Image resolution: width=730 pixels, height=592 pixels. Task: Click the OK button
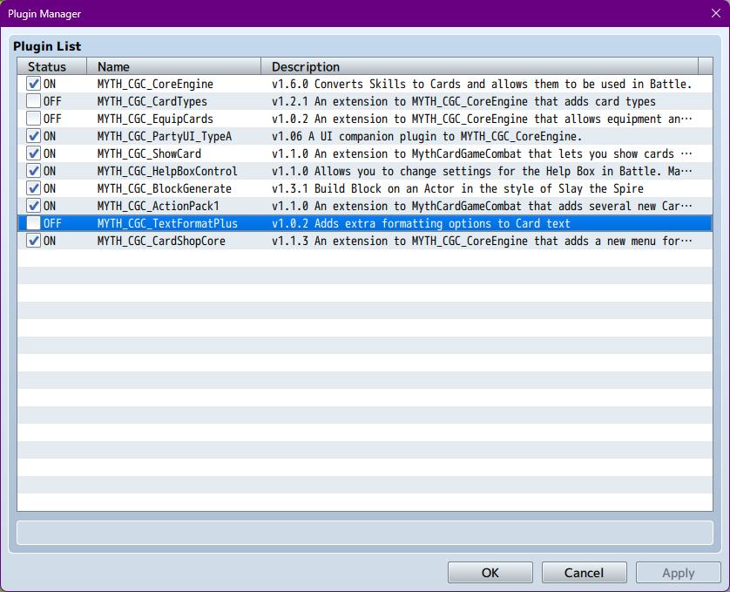pyautogui.click(x=490, y=573)
